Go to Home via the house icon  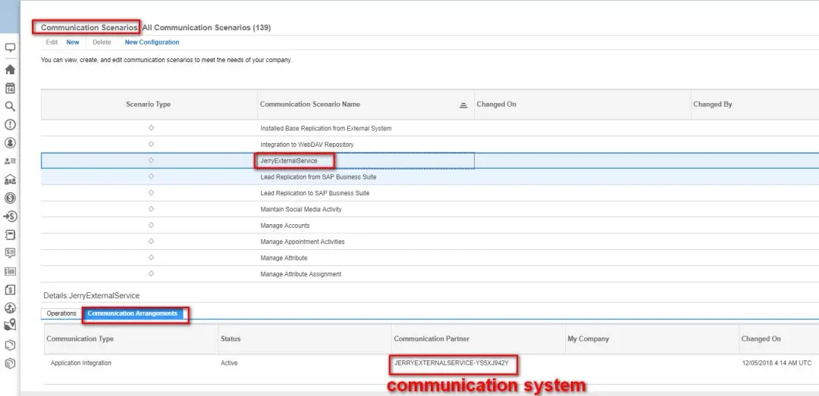pyautogui.click(x=10, y=70)
